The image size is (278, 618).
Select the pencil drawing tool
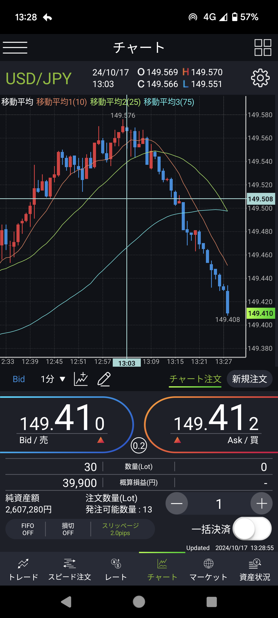pos(104,379)
